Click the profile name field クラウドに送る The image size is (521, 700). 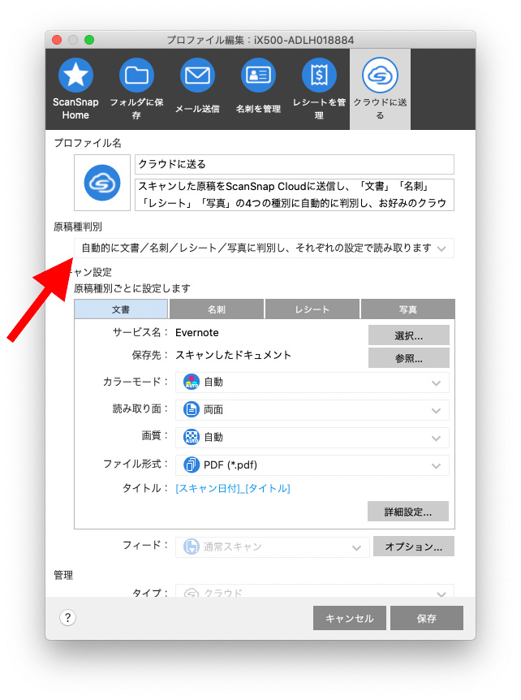(x=295, y=164)
